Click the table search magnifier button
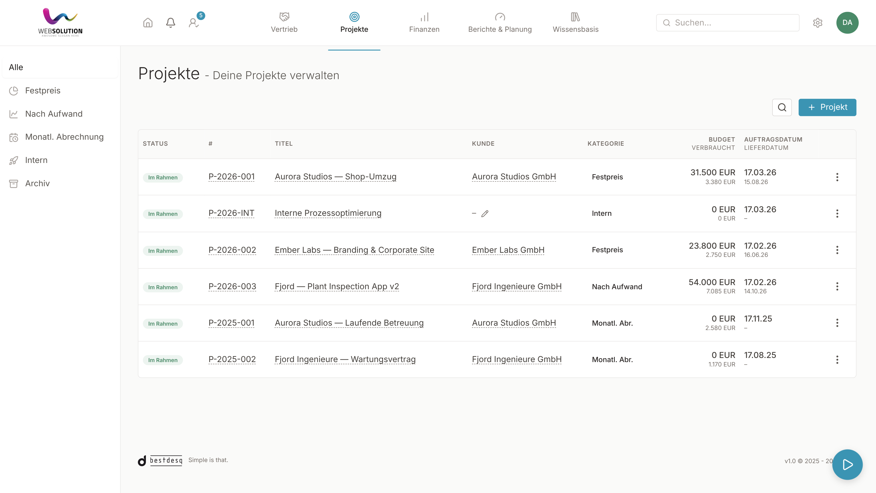Image resolution: width=876 pixels, height=493 pixels. [x=782, y=107]
